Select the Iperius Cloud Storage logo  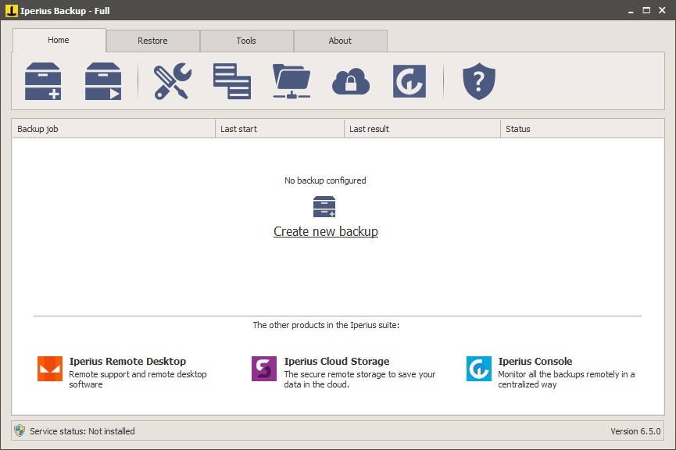263,368
